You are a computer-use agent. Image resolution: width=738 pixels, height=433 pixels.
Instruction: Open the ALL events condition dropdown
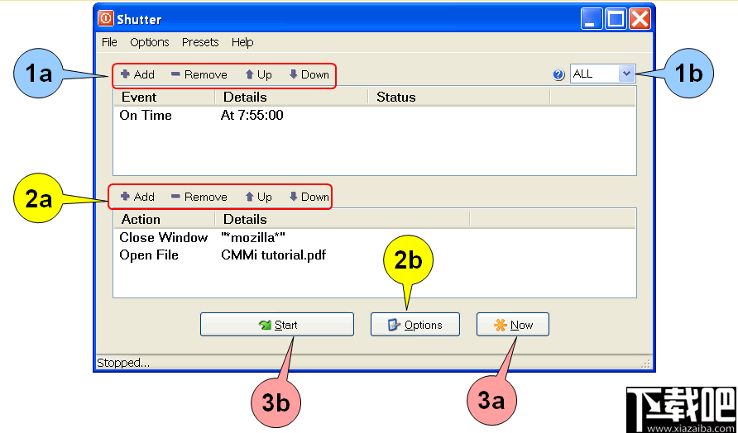(x=603, y=74)
